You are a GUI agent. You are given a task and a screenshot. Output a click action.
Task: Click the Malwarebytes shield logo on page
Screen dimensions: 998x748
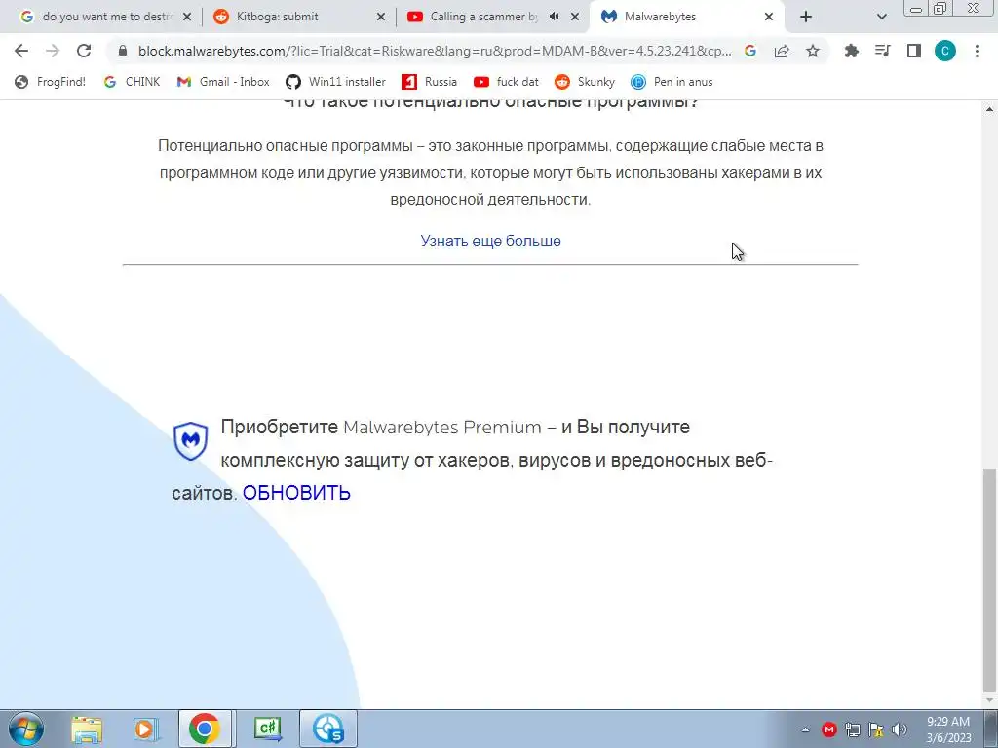[190, 440]
